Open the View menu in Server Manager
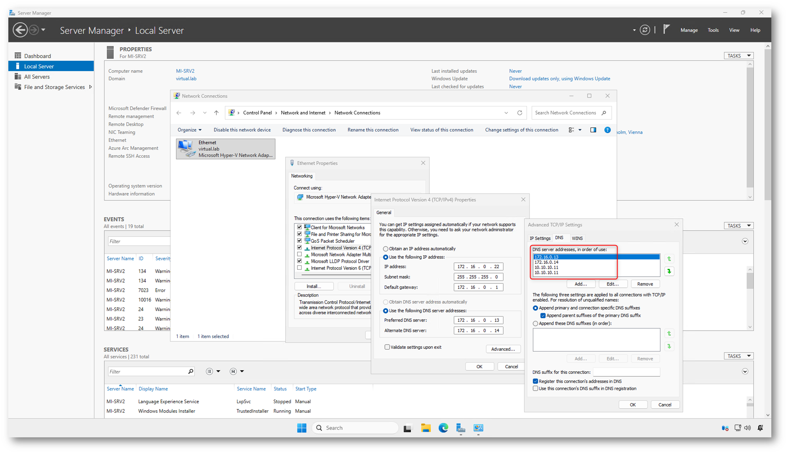 (x=734, y=30)
